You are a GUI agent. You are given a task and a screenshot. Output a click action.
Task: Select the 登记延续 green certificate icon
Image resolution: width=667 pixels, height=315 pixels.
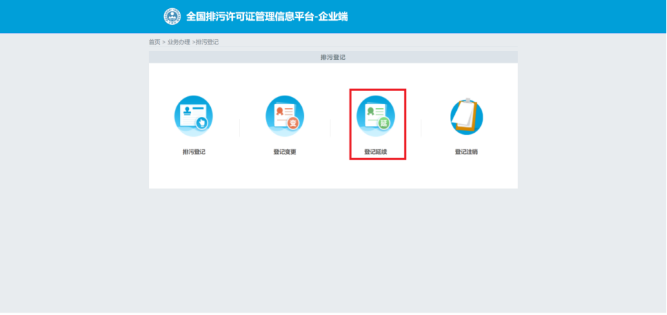[x=376, y=116]
